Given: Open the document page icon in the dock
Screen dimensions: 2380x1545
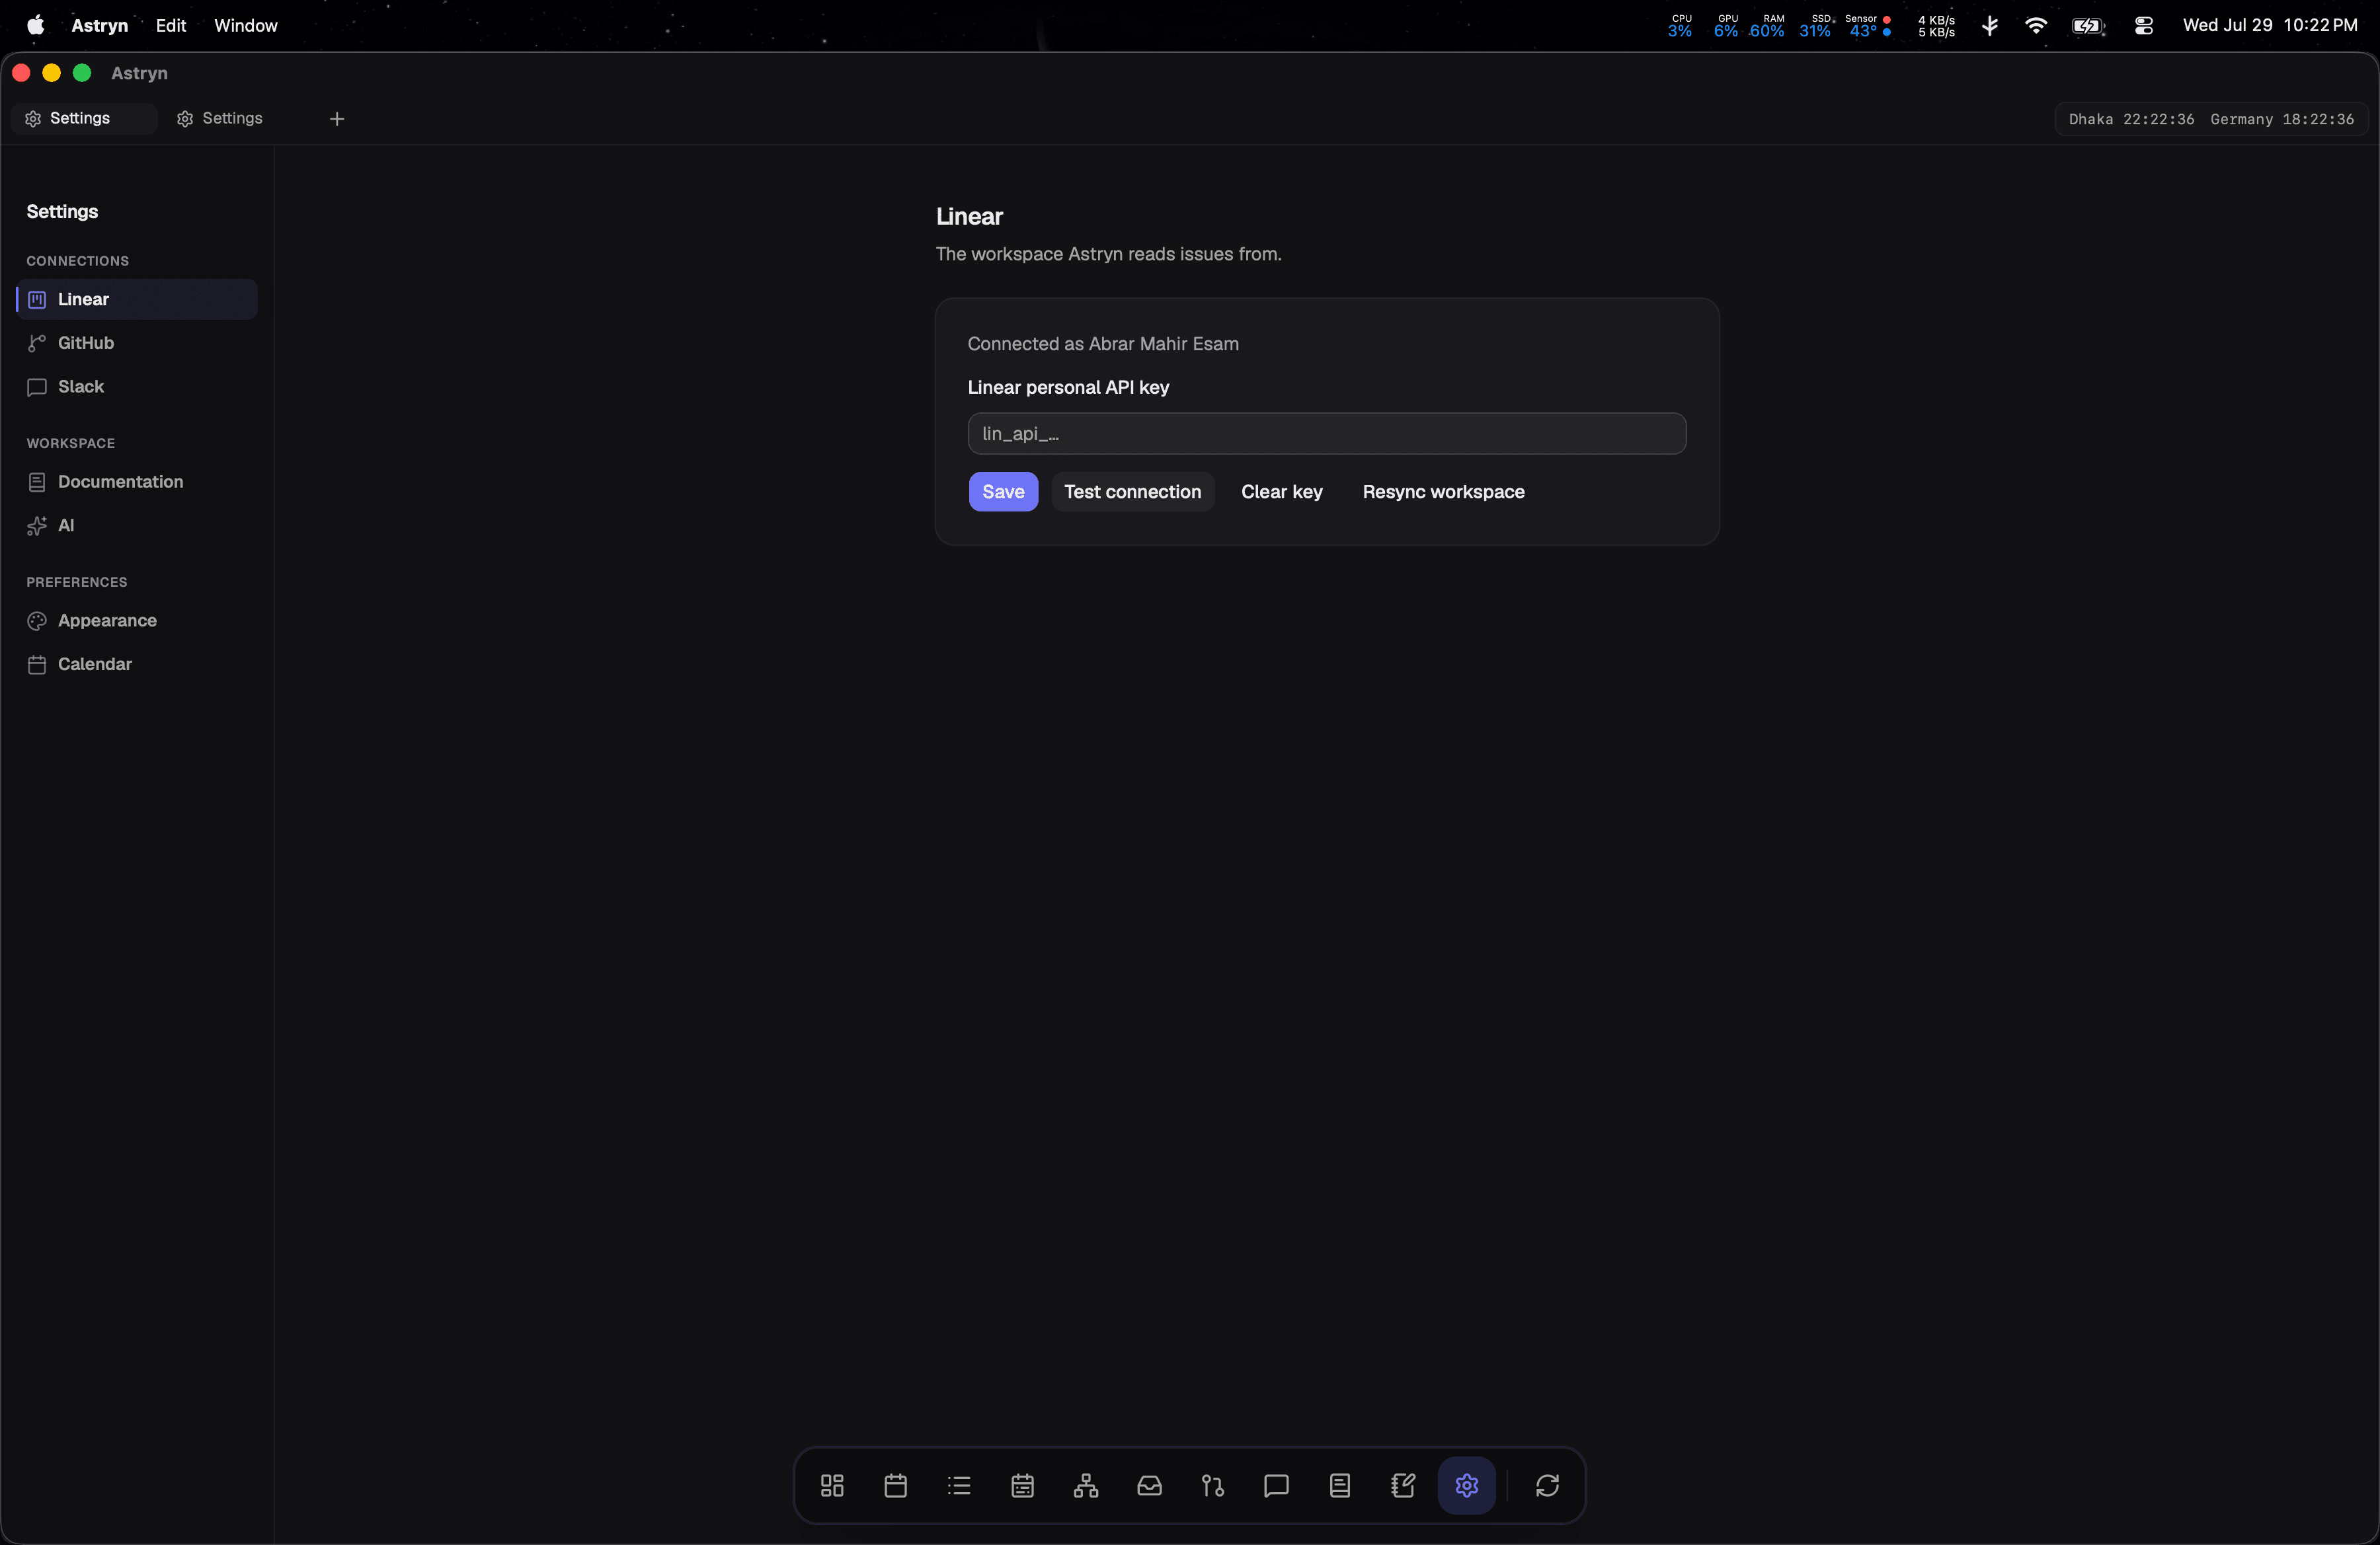Looking at the screenshot, I should point(1340,1485).
